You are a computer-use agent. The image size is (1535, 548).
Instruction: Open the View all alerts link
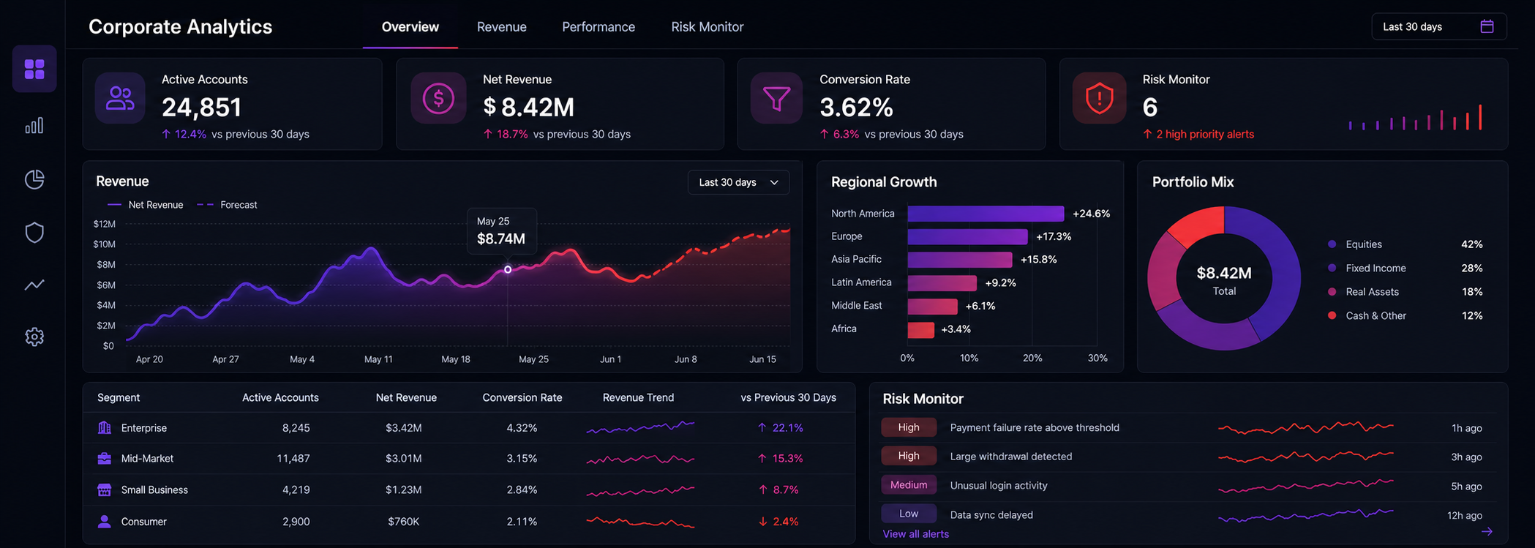(x=915, y=534)
